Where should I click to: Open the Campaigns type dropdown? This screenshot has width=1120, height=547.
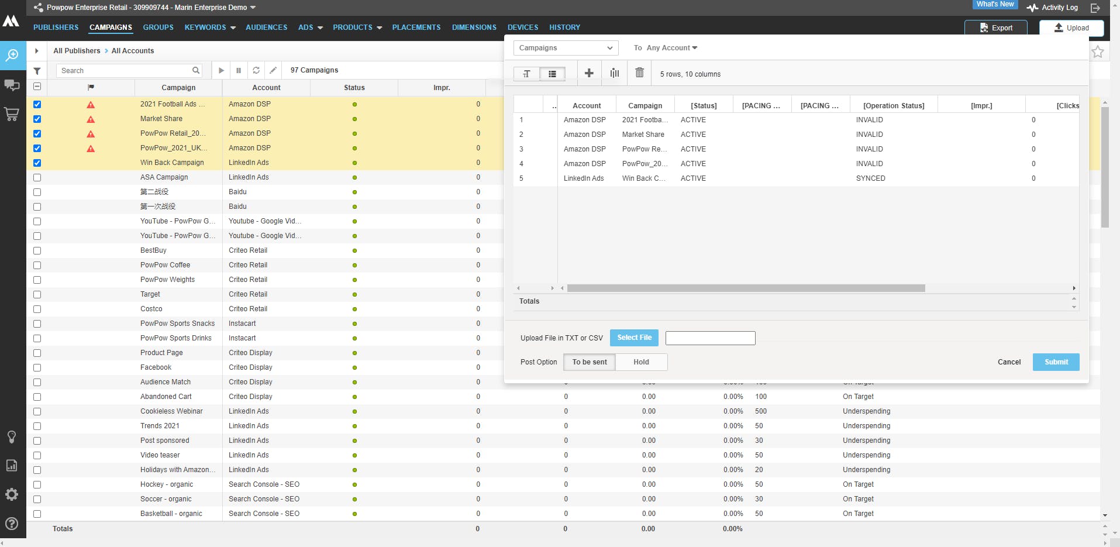pos(566,48)
